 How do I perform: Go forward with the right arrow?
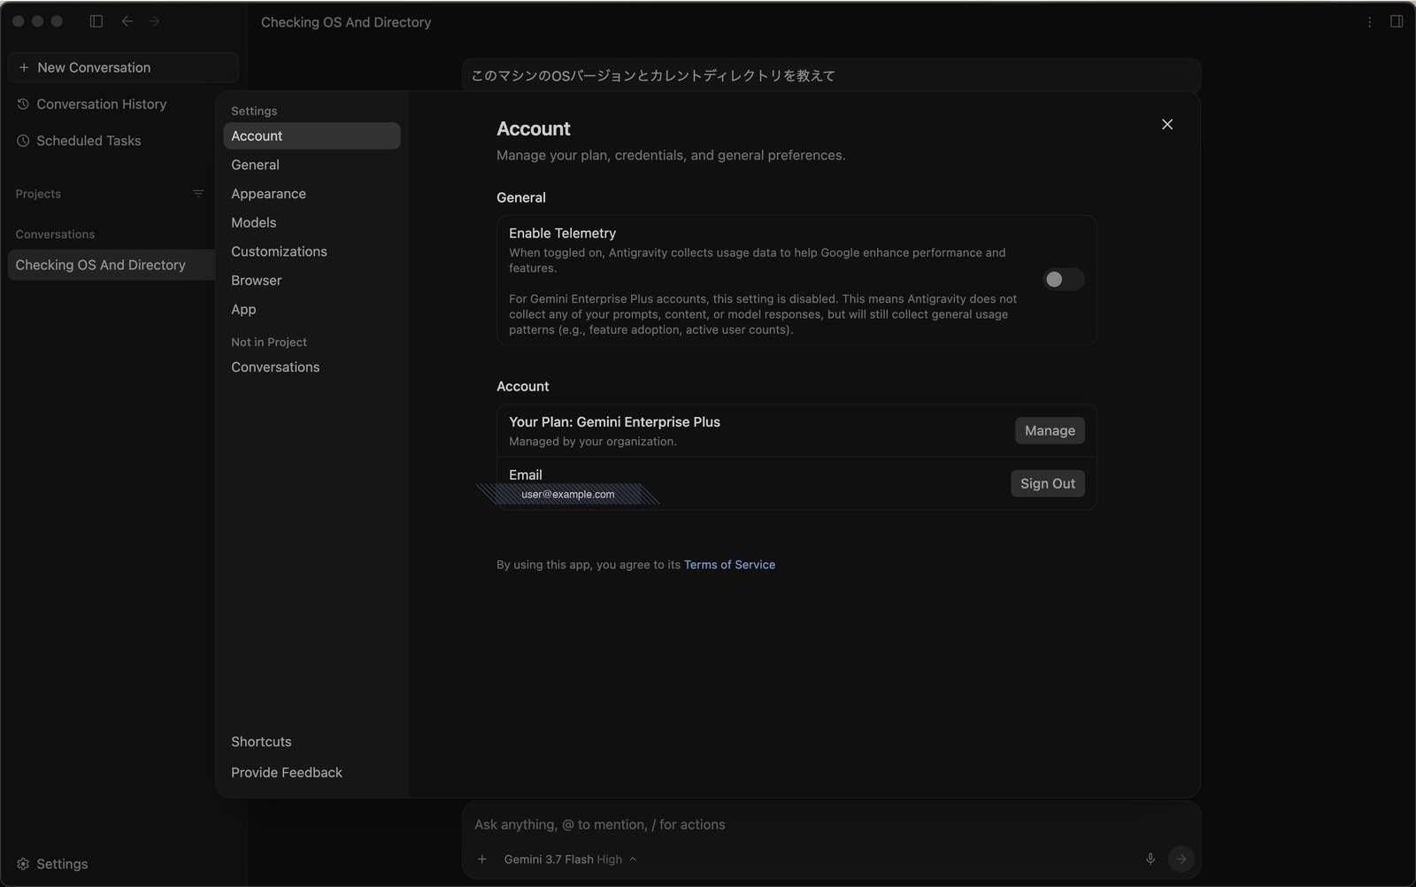[x=155, y=21]
